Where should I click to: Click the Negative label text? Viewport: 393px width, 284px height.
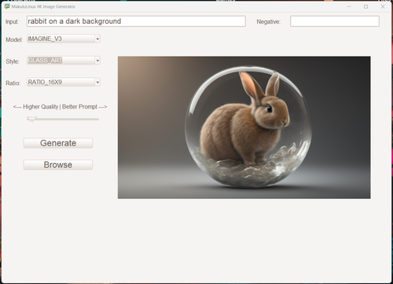click(268, 22)
